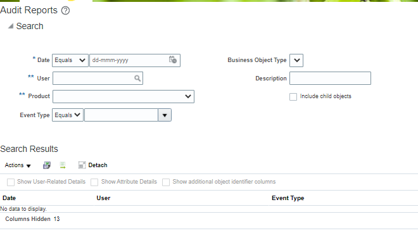The height and width of the screenshot is (233, 418).
Task: Sort by the Event Type column header
Action: (288, 198)
